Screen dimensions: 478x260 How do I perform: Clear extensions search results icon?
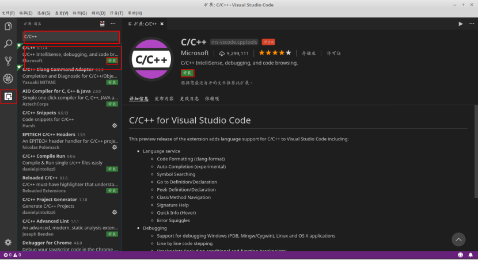(x=102, y=24)
